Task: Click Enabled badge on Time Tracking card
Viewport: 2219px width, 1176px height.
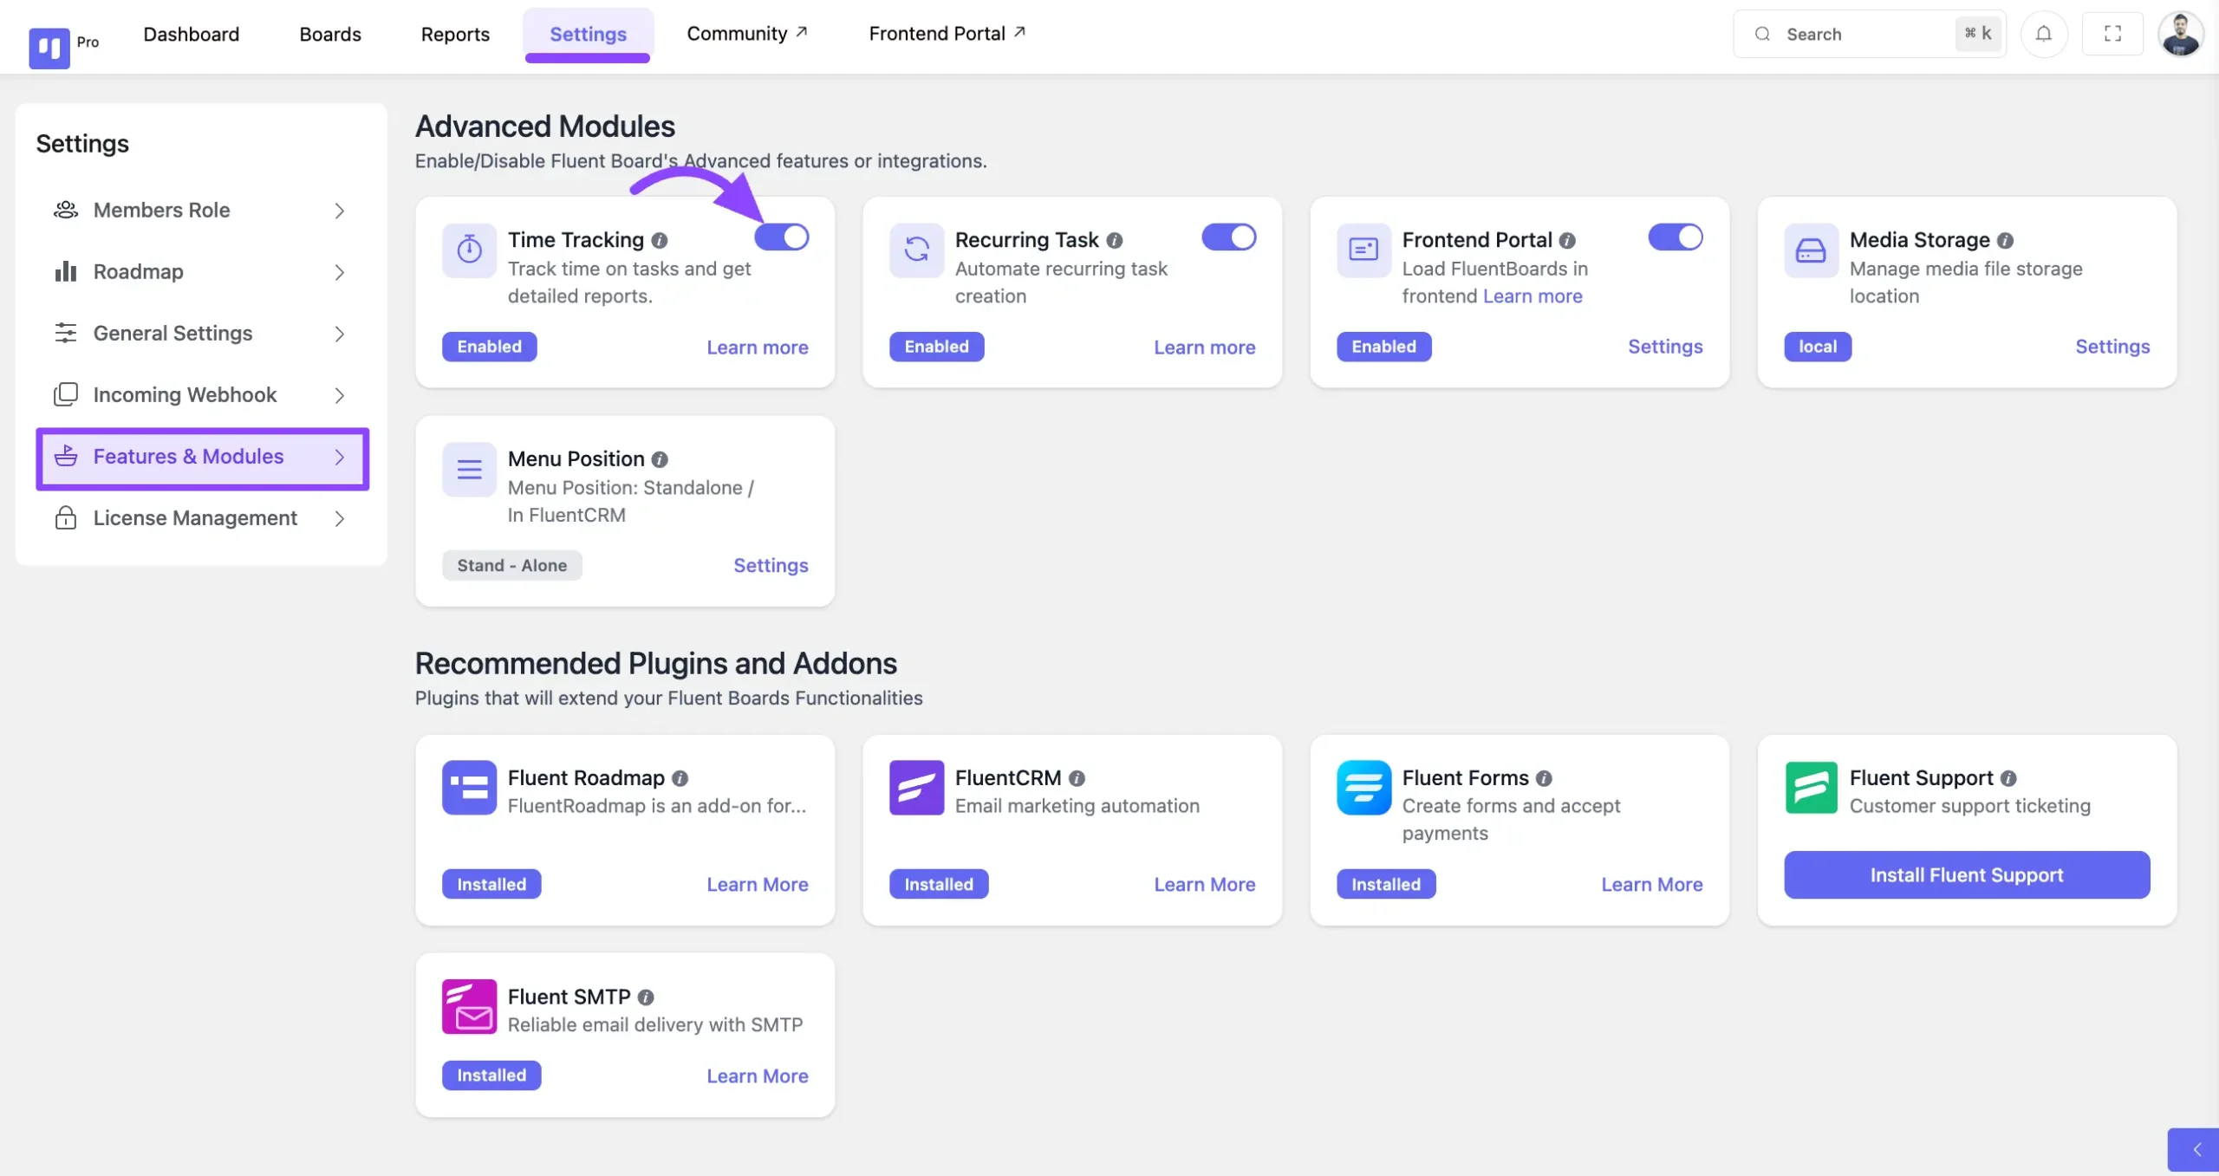Action: [x=490, y=347]
